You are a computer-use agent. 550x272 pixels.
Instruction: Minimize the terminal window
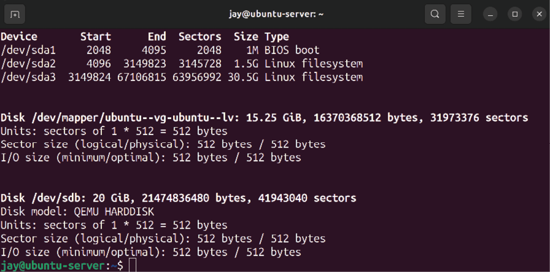click(x=490, y=15)
